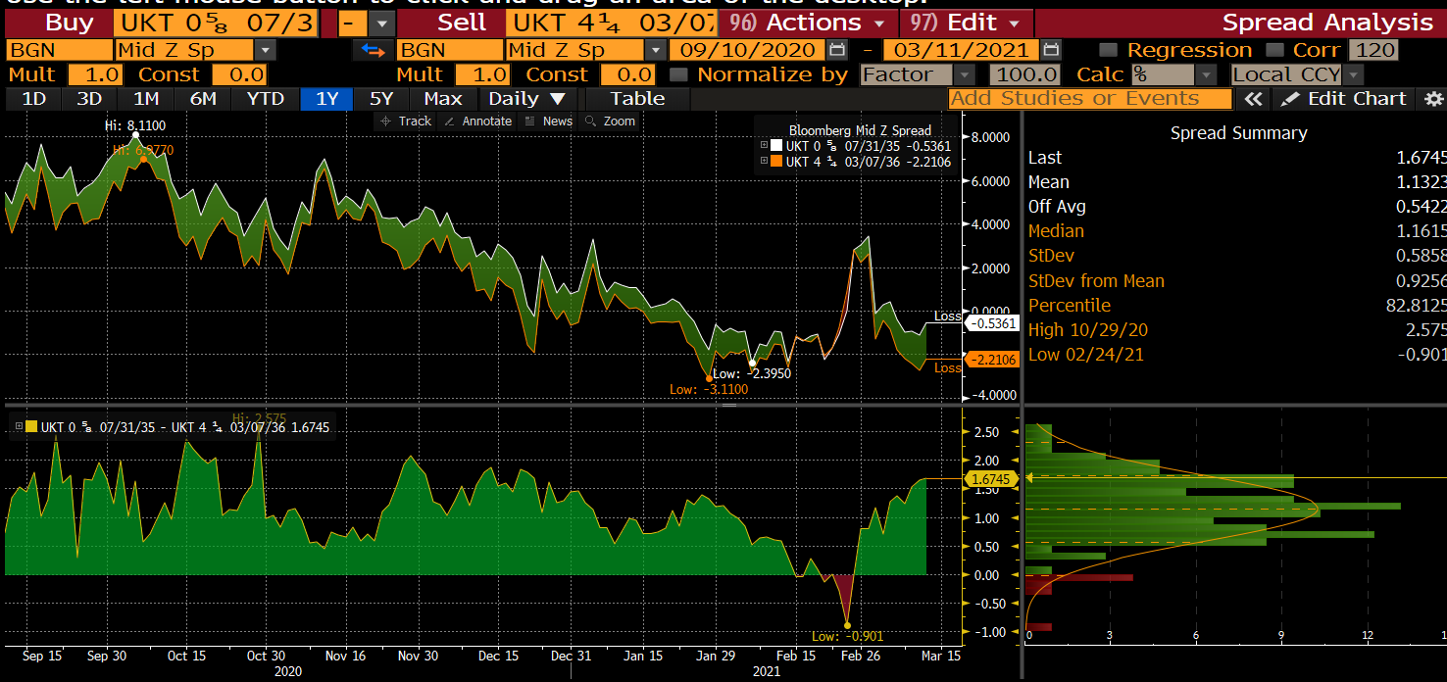1447x682 pixels.
Task: Open the 96) Actions menu
Action: pos(807,23)
